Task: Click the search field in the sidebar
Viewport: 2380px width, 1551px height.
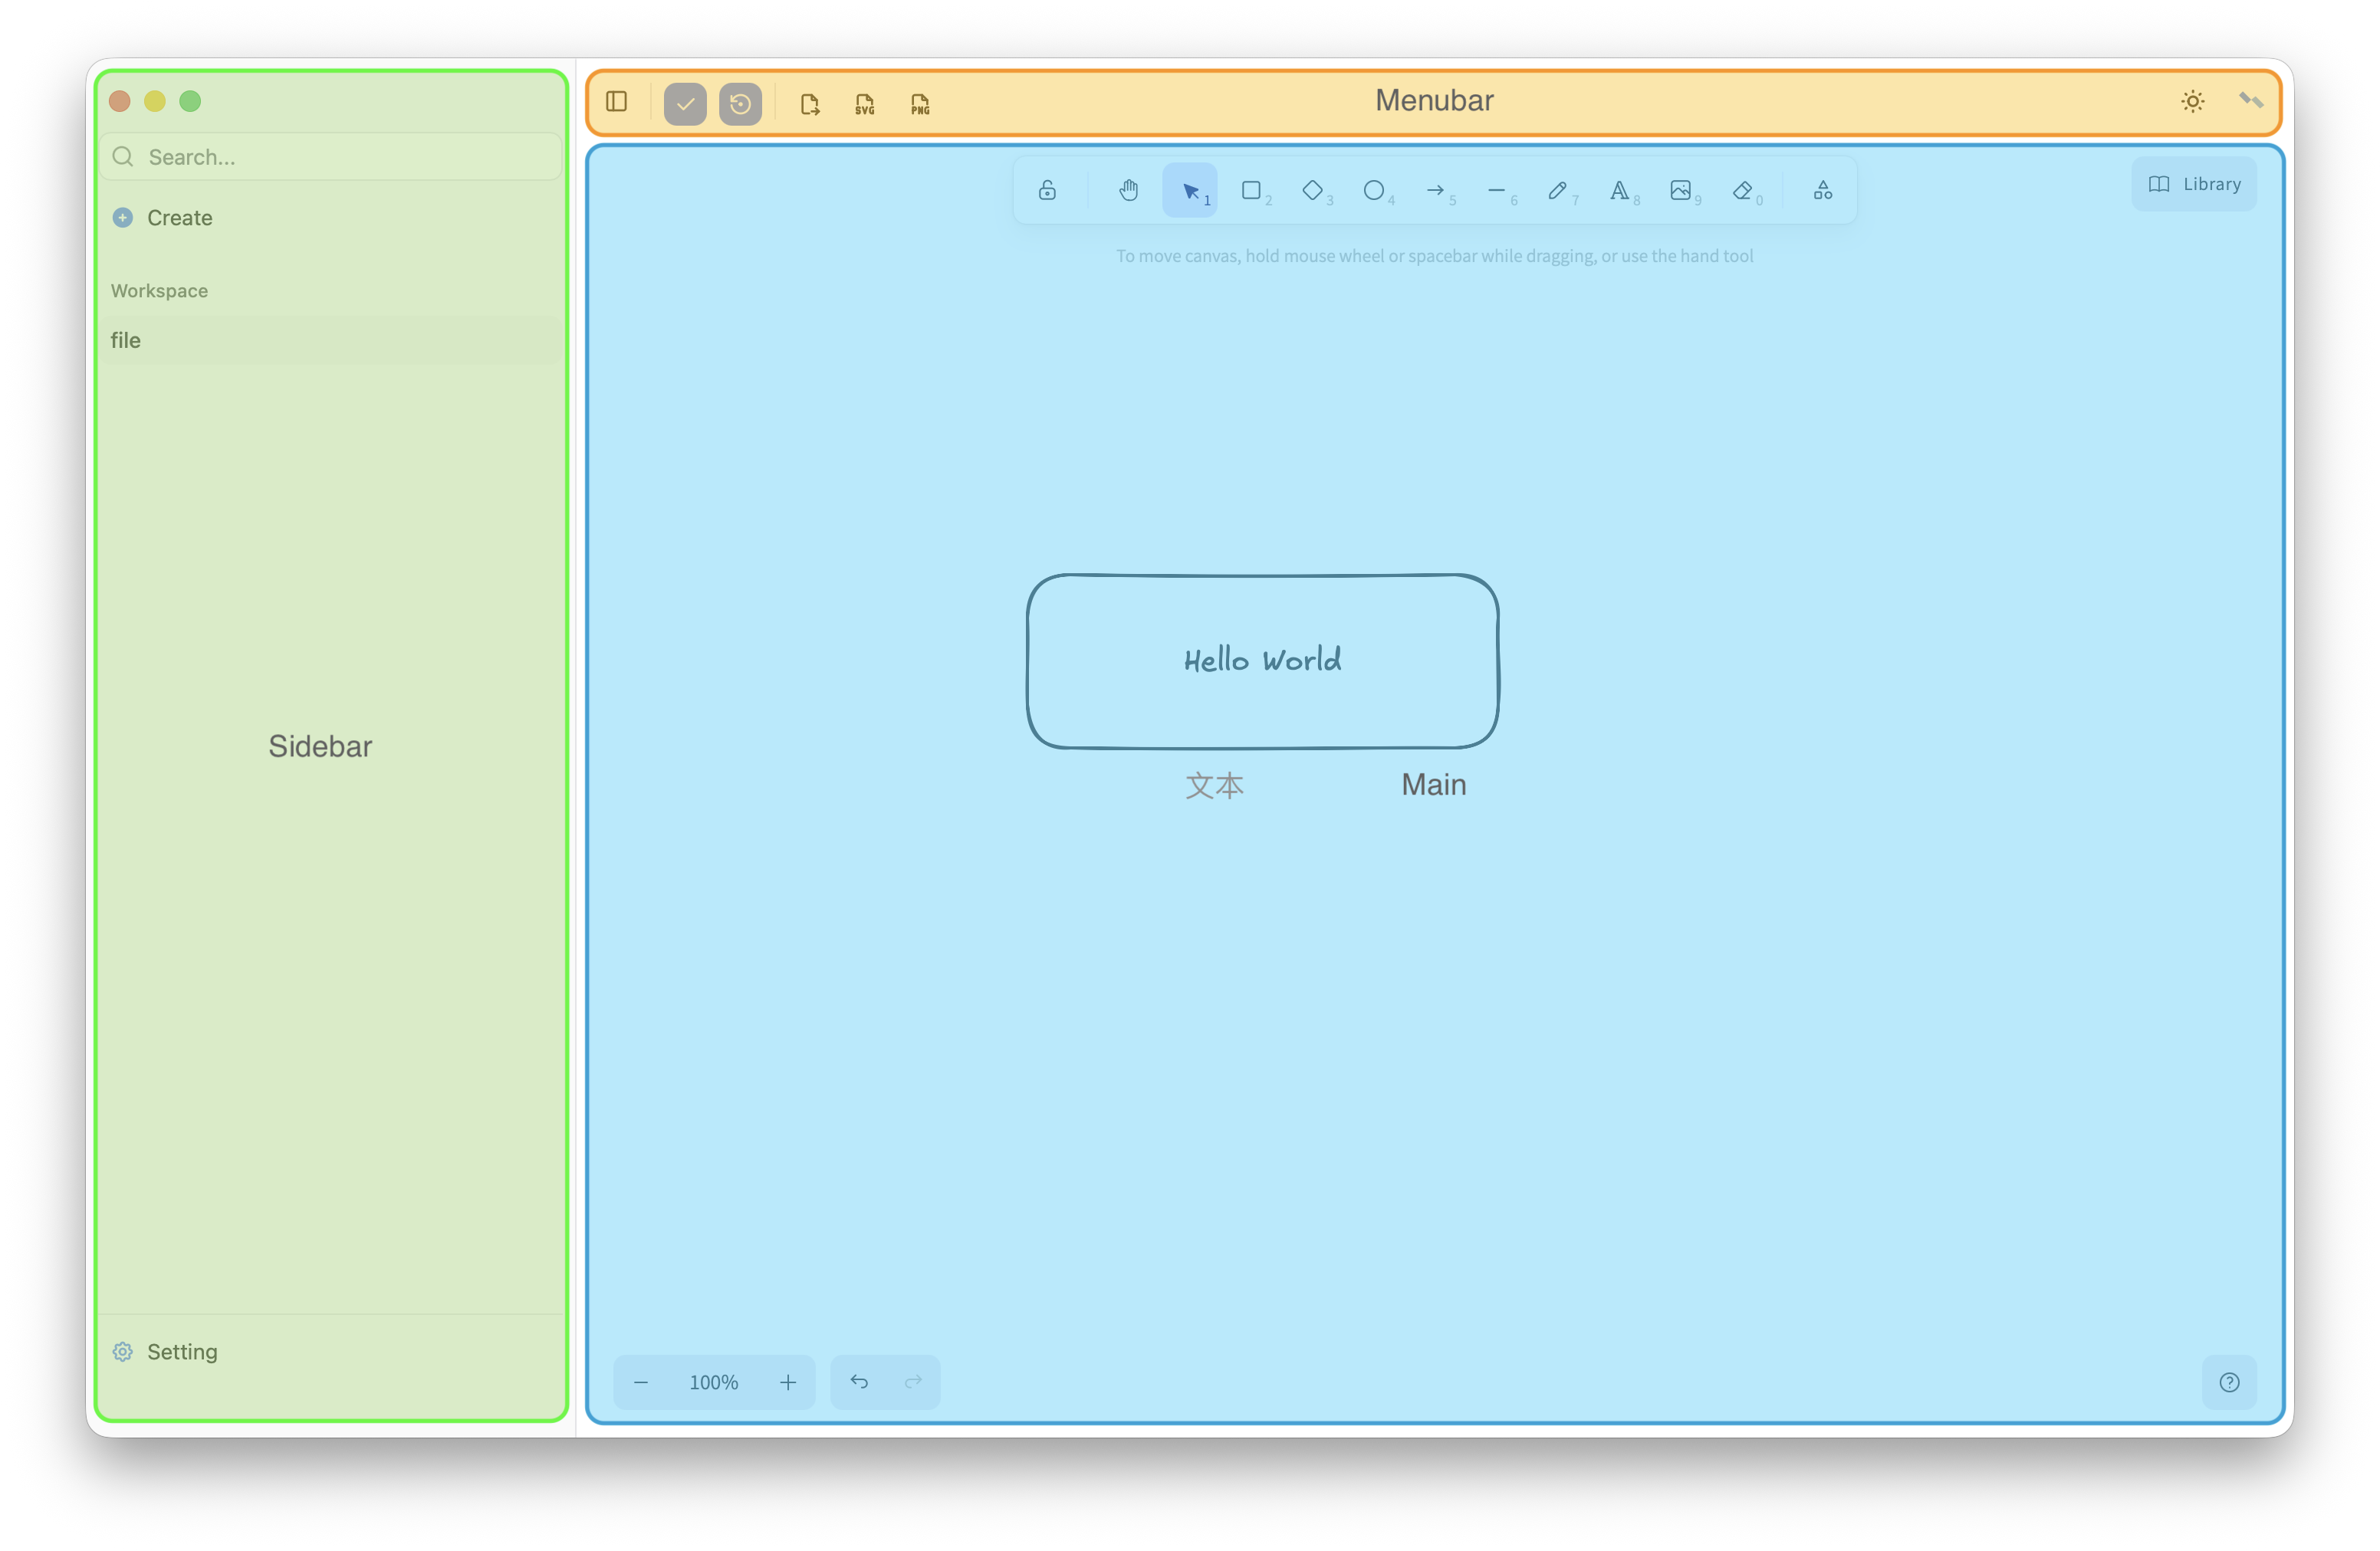Action: [x=330, y=156]
